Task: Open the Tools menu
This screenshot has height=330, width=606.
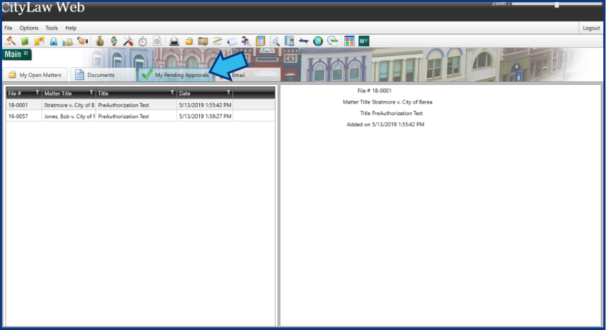Action: click(x=51, y=28)
